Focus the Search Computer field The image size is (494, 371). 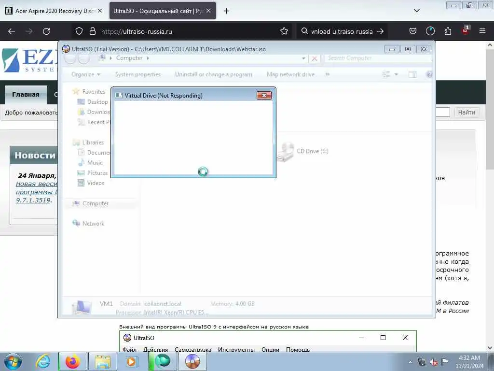coord(377,58)
